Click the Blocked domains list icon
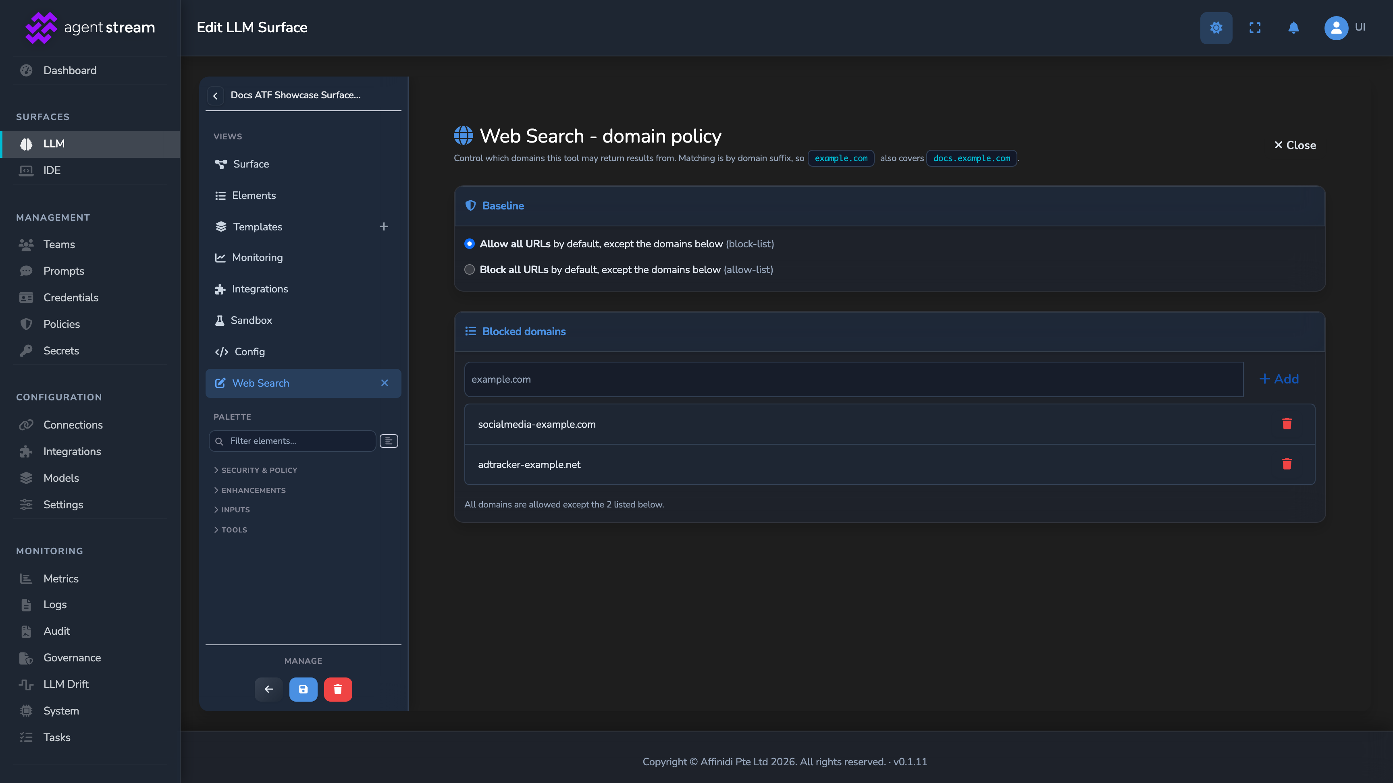 470,331
